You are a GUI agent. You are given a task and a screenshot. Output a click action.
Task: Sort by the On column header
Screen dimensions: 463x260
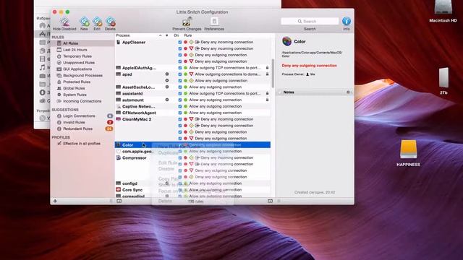click(177, 35)
